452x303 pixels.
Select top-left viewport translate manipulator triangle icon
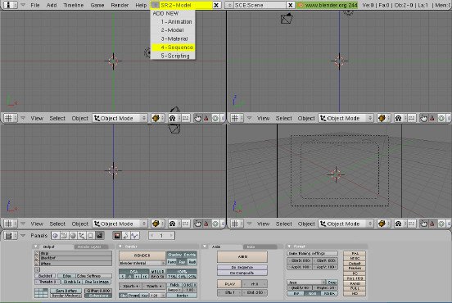coord(206,118)
